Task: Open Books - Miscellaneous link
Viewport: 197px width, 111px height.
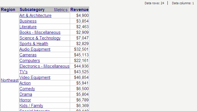Action: coord(40,32)
